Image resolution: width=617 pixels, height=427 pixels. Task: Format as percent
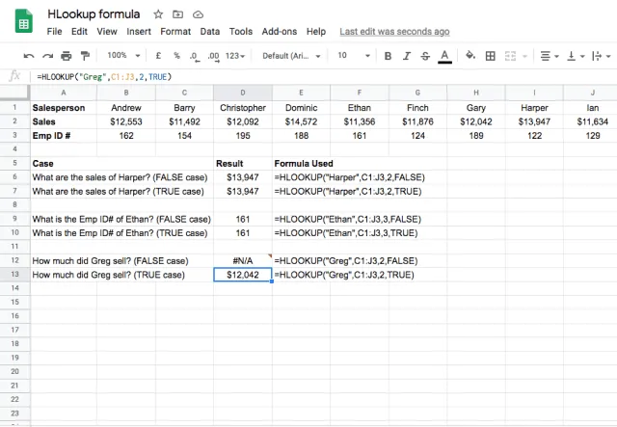[176, 56]
